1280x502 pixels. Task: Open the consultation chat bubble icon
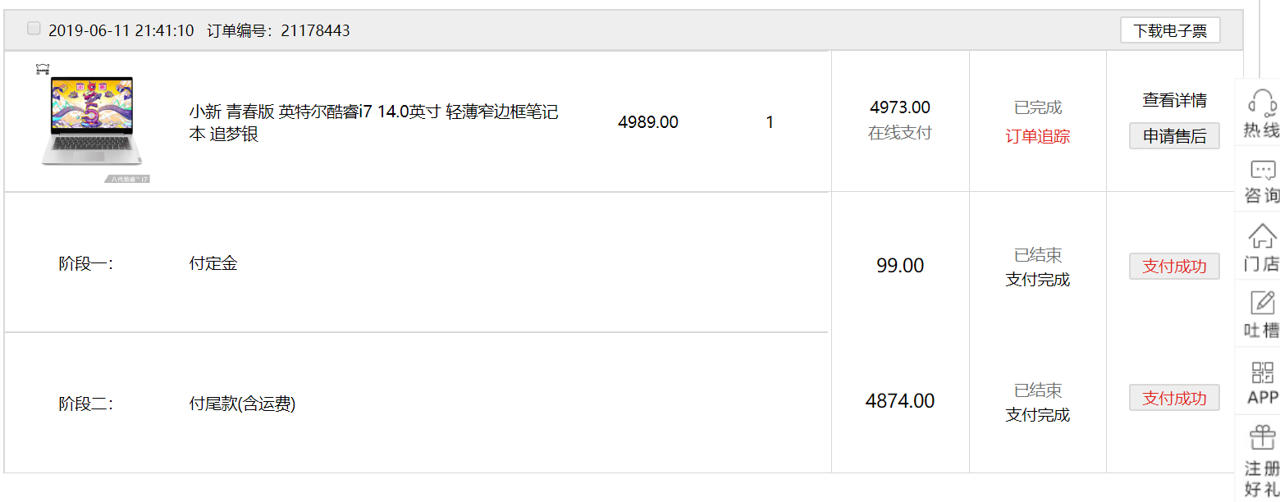[x=1262, y=170]
